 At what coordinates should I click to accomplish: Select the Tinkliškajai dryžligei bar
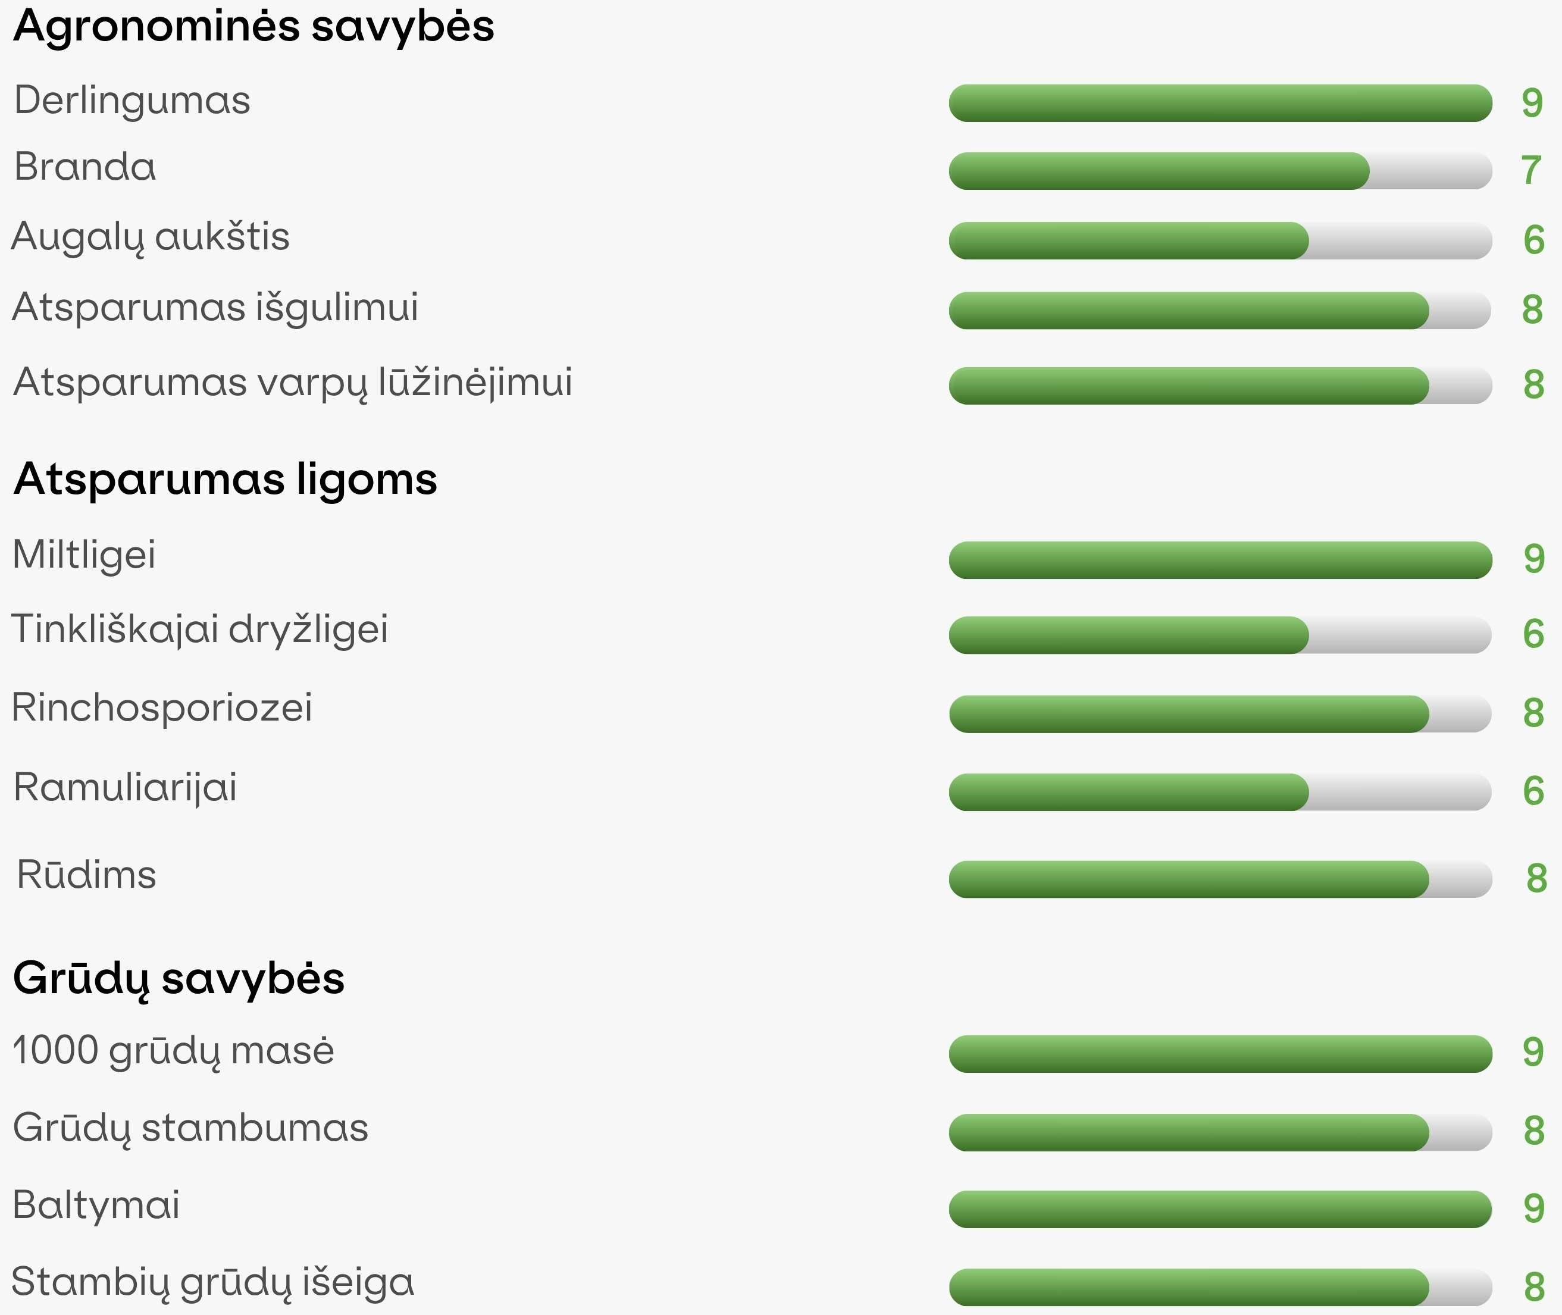click(x=1220, y=635)
